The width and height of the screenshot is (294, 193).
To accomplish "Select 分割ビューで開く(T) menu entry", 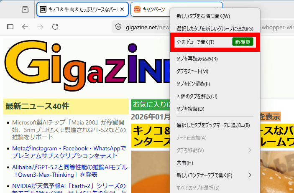I will tap(195, 42).
